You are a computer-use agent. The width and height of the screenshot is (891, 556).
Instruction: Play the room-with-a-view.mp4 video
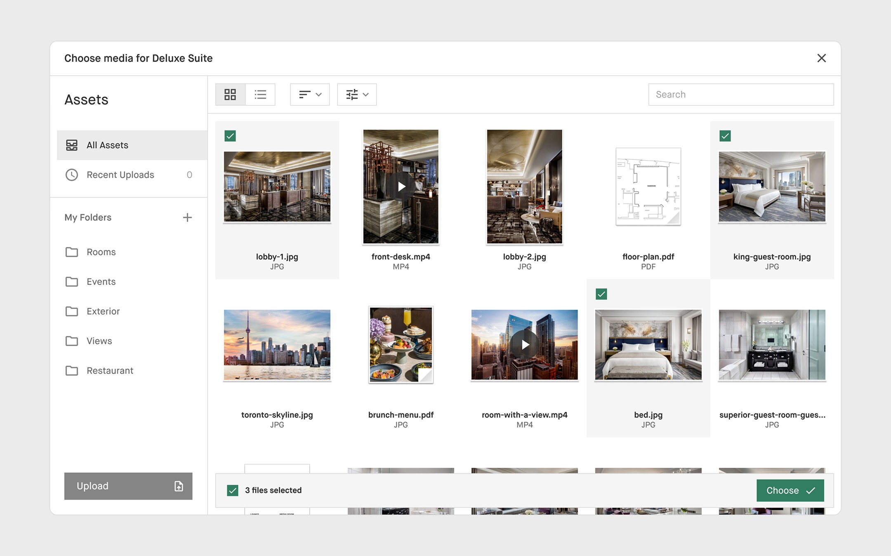[x=525, y=345]
